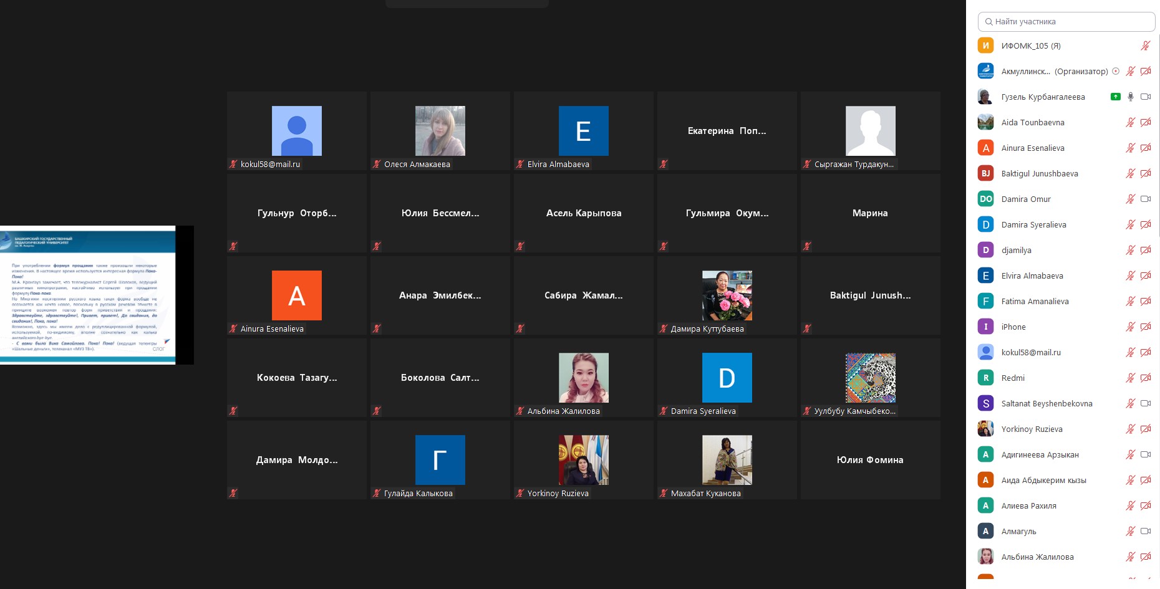Select iPhone entry in participants list
Image resolution: width=1160 pixels, height=589 pixels.
coord(1013,327)
